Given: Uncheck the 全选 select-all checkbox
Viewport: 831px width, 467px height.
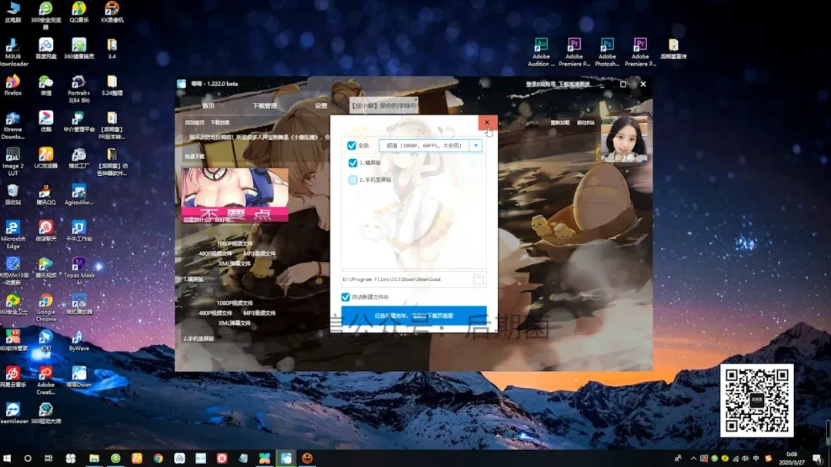Looking at the screenshot, I should click(x=352, y=145).
